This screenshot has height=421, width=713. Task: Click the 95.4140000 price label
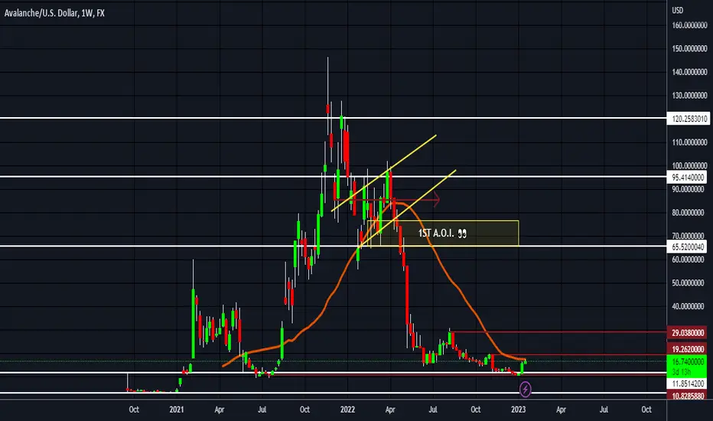pos(688,178)
